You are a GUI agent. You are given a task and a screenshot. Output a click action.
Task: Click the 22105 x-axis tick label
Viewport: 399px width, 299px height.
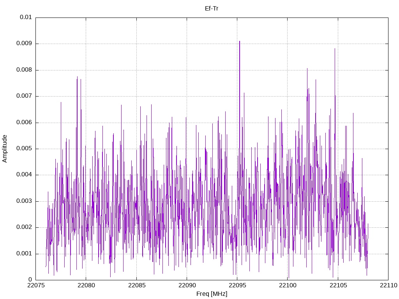tap(338, 285)
